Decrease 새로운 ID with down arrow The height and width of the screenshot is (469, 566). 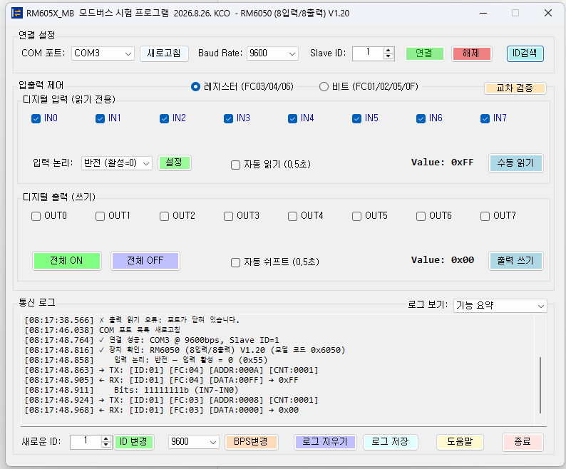tap(106, 445)
